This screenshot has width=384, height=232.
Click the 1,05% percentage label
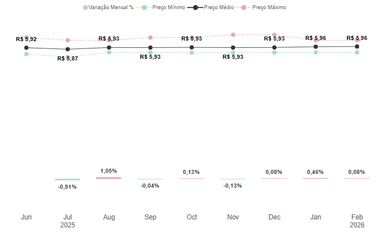click(109, 170)
